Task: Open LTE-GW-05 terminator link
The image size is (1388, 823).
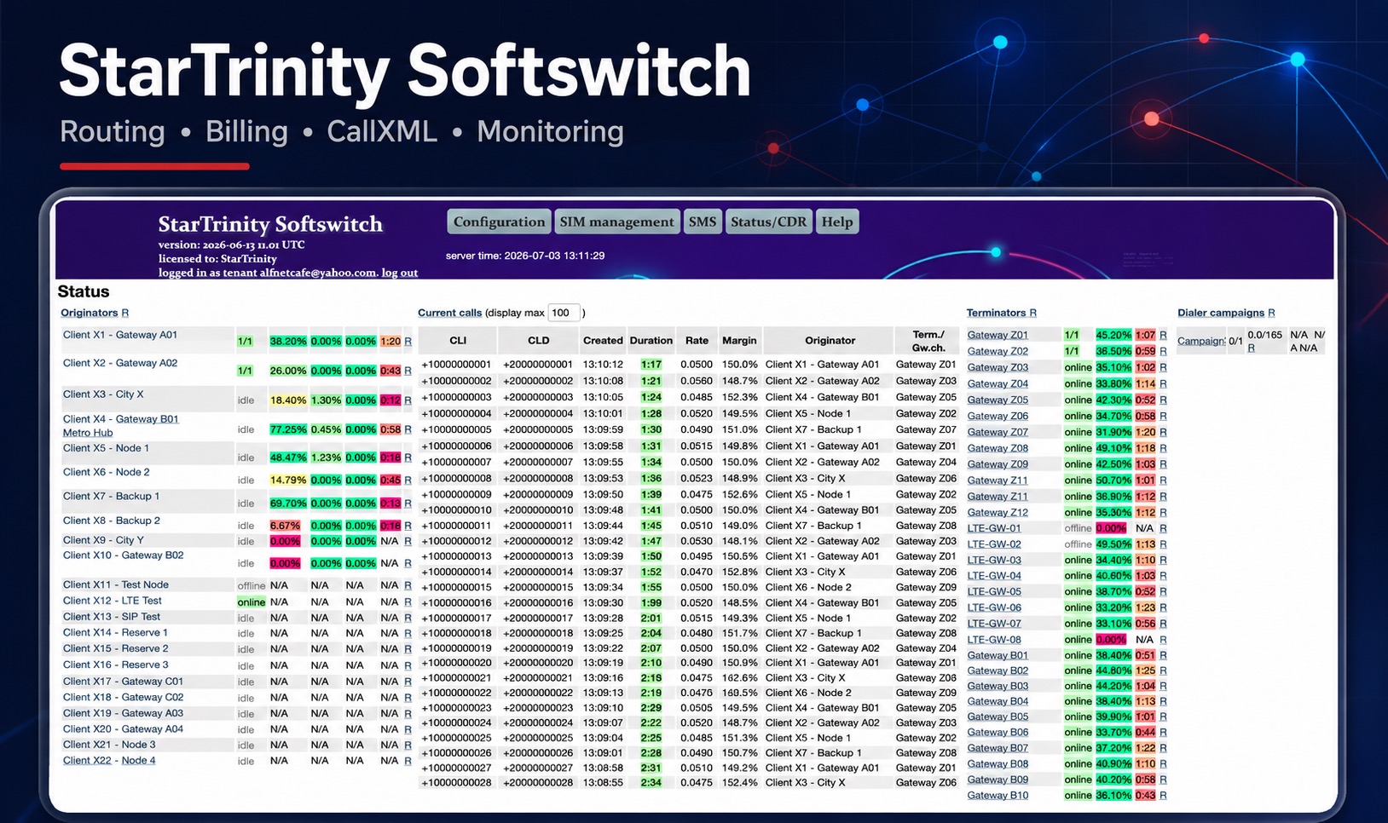Action: coord(994,592)
